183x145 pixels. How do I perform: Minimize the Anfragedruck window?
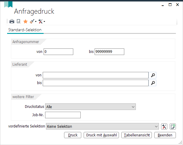pyautogui.click(x=163, y=5)
